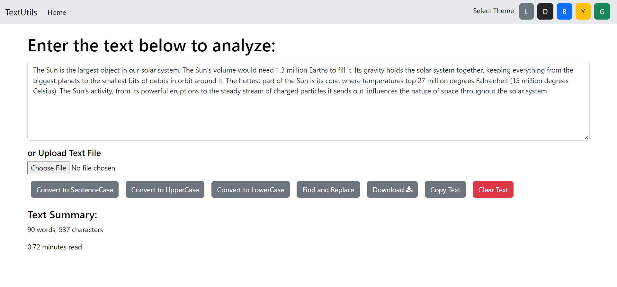This screenshot has width=617, height=287.
Task: Click the Choose File button
Action: [x=48, y=168]
